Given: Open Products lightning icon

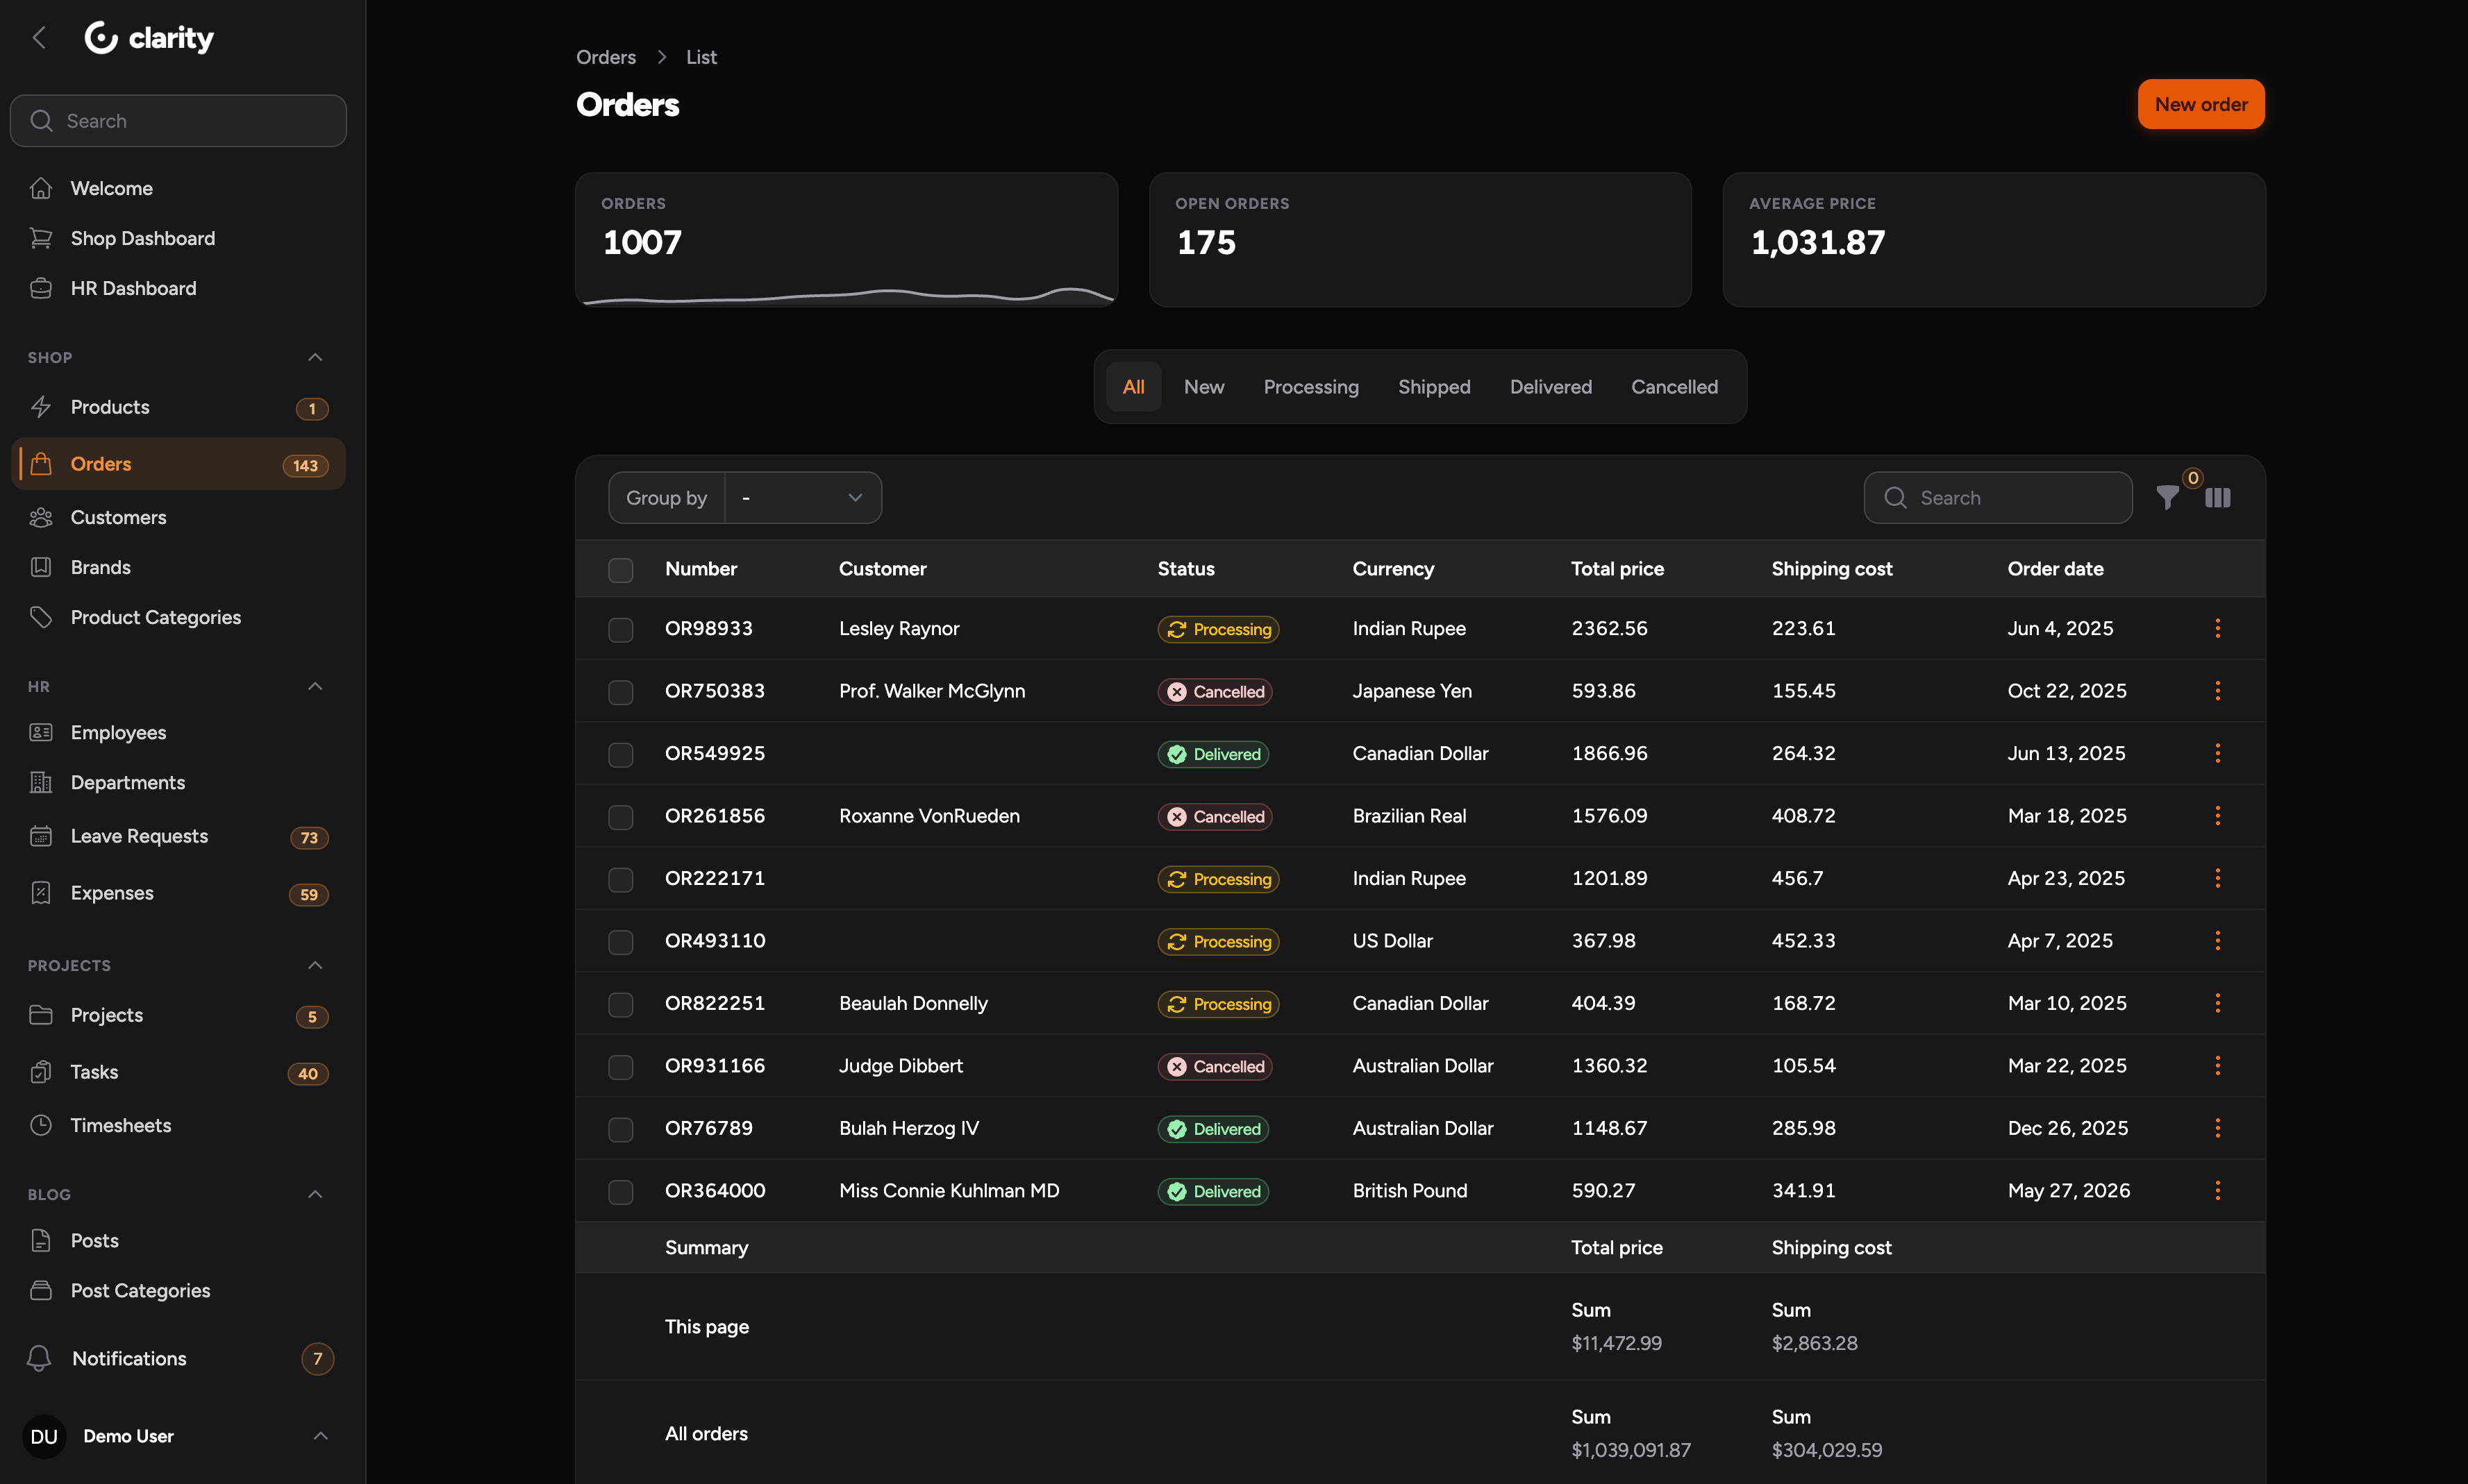Looking at the screenshot, I should pyautogui.click(x=41, y=407).
